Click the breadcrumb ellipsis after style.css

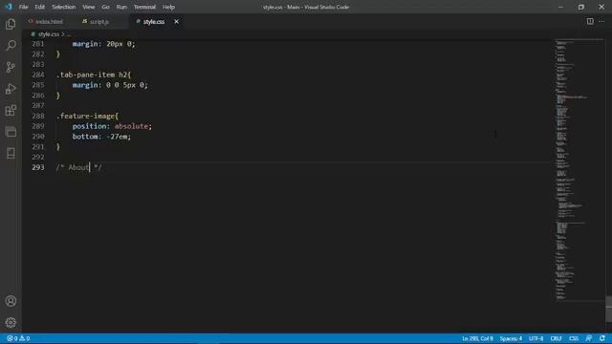click(69, 34)
